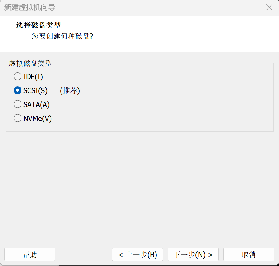Viewport: 279px width, 266px height.
Task: Pick the NVMe(V) radio button
Action: [18, 118]
